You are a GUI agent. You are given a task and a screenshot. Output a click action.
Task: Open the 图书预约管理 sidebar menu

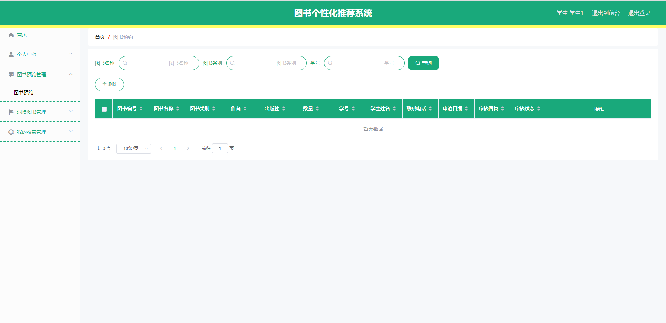click(40, 75)
